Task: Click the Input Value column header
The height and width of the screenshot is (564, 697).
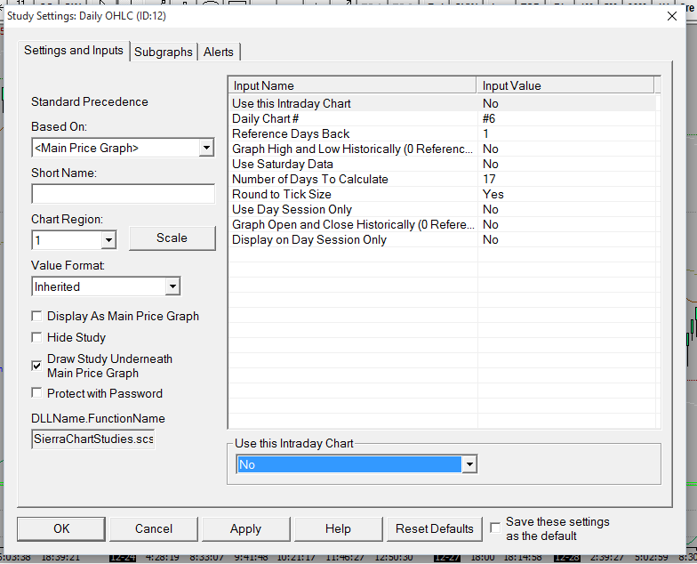Action: pyautogui.click(x=565, y=85)
